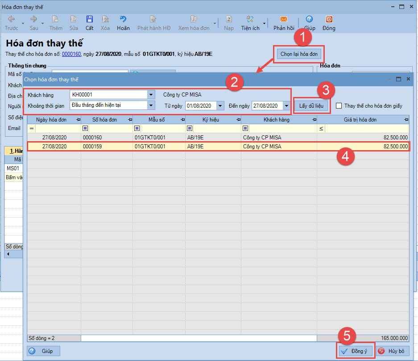Expand the Khách hàng KH00001 dropdown
The image size is (418, 361).
151,95
